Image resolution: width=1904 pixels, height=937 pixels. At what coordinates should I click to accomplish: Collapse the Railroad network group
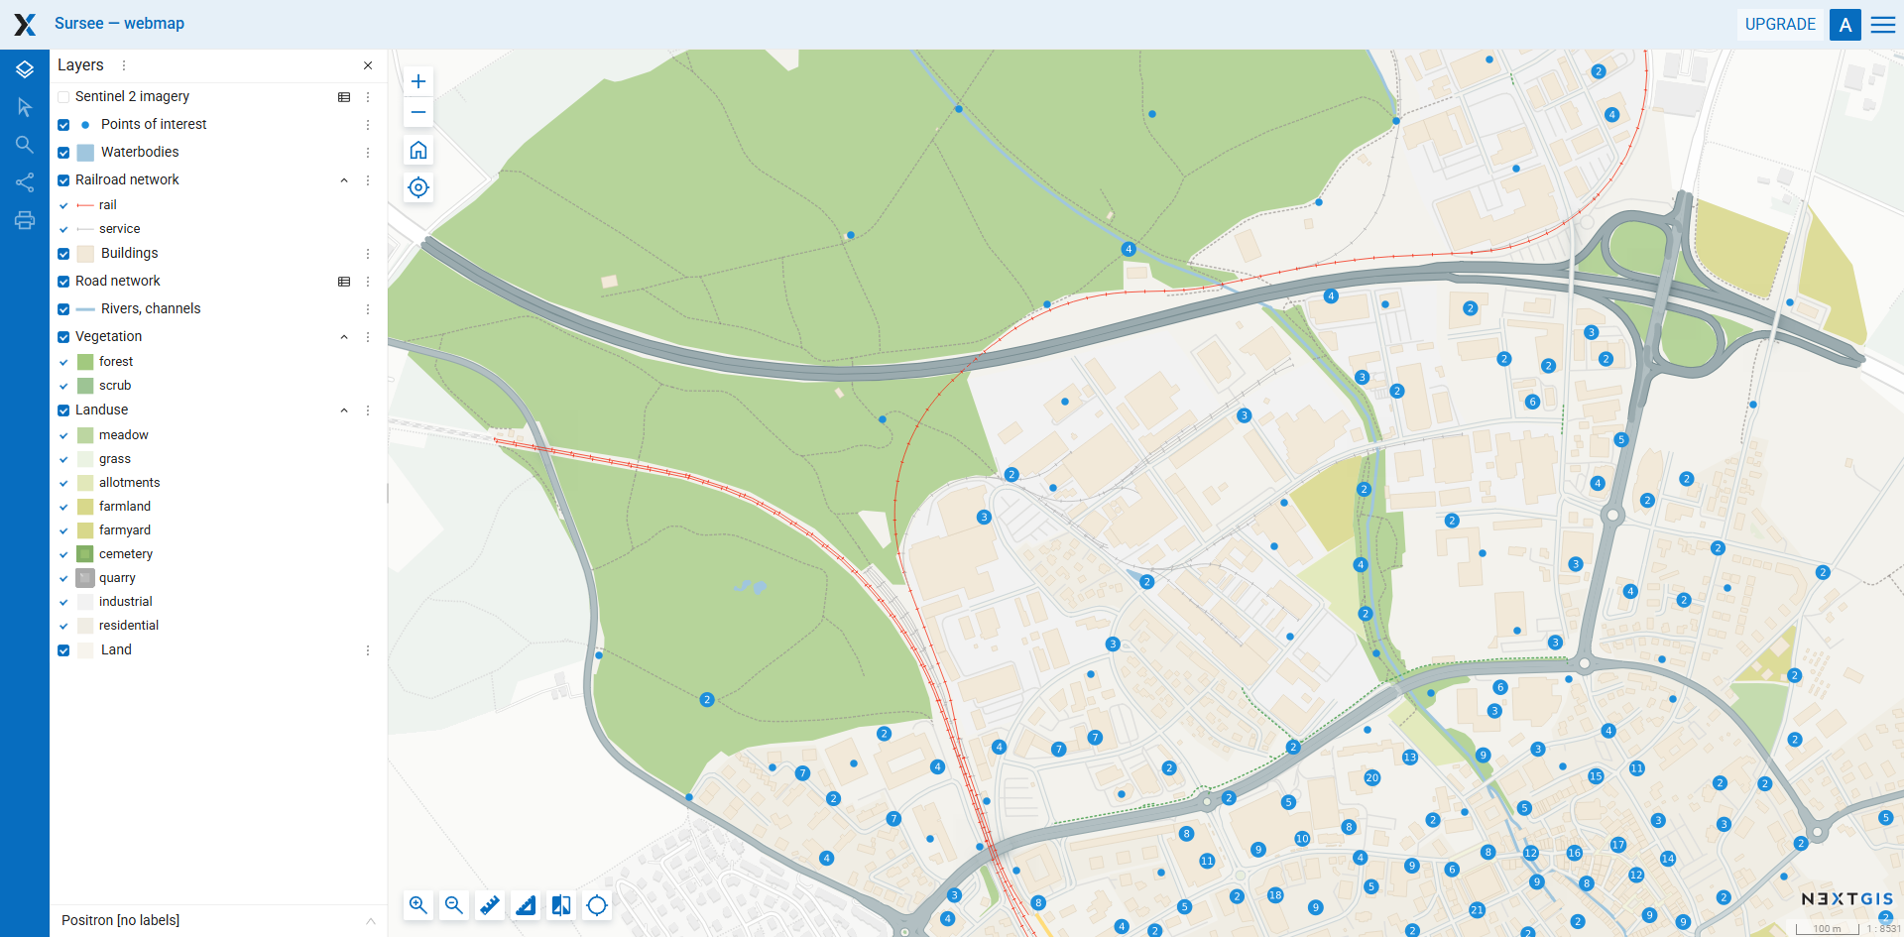point(344,180)
